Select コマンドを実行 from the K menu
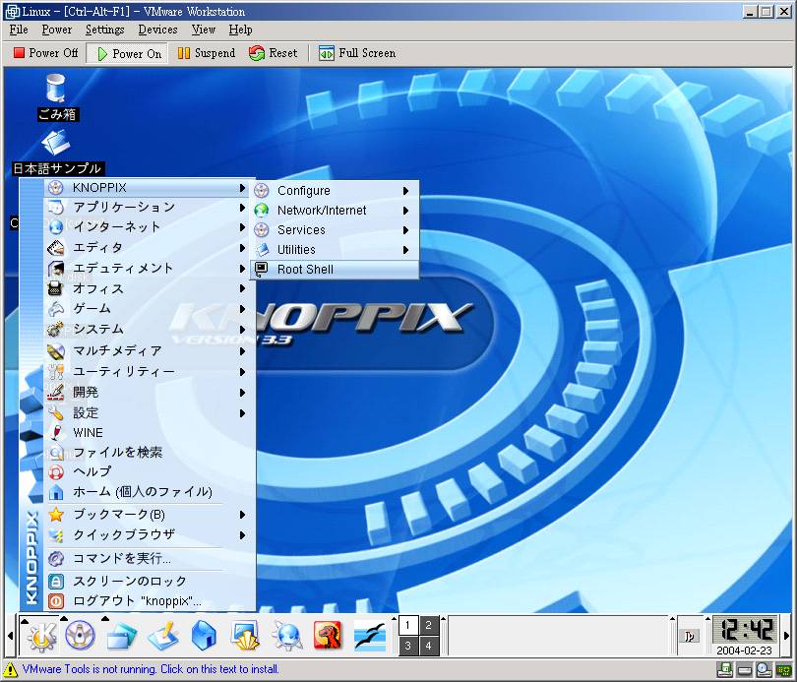 pyautogui.click(x=150, y=559)
